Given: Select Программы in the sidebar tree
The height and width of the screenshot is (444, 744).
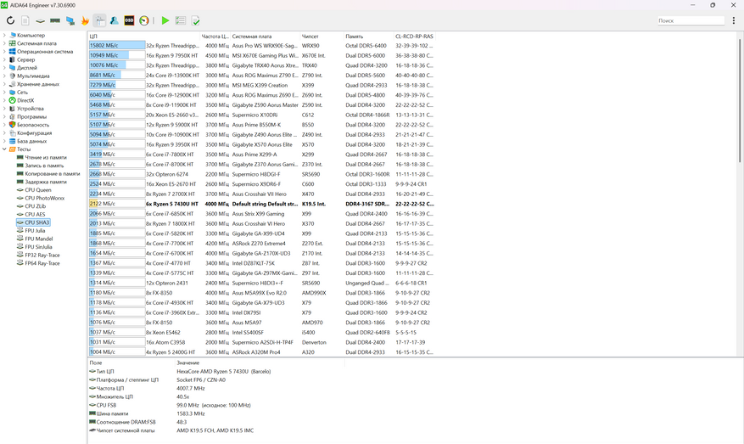Looking at the screenshot, I should (31, 117).
